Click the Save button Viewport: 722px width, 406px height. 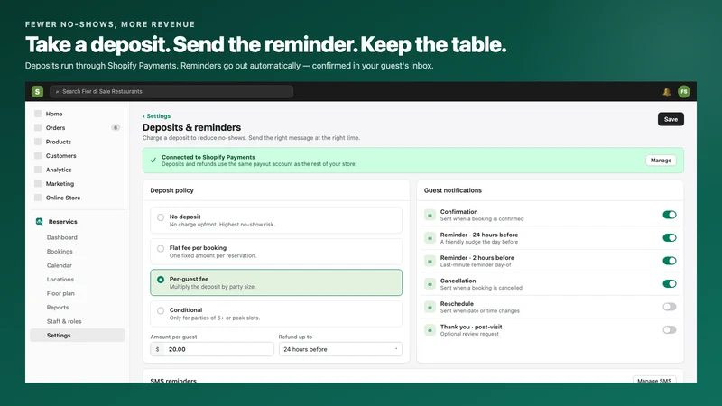(671, 119)
